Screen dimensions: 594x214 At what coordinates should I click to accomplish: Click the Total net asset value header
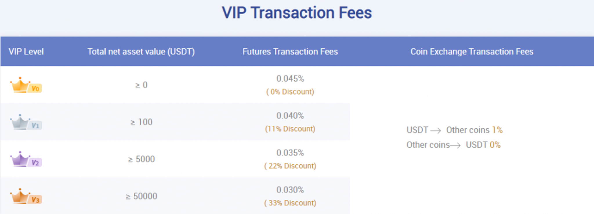point(141,52)
